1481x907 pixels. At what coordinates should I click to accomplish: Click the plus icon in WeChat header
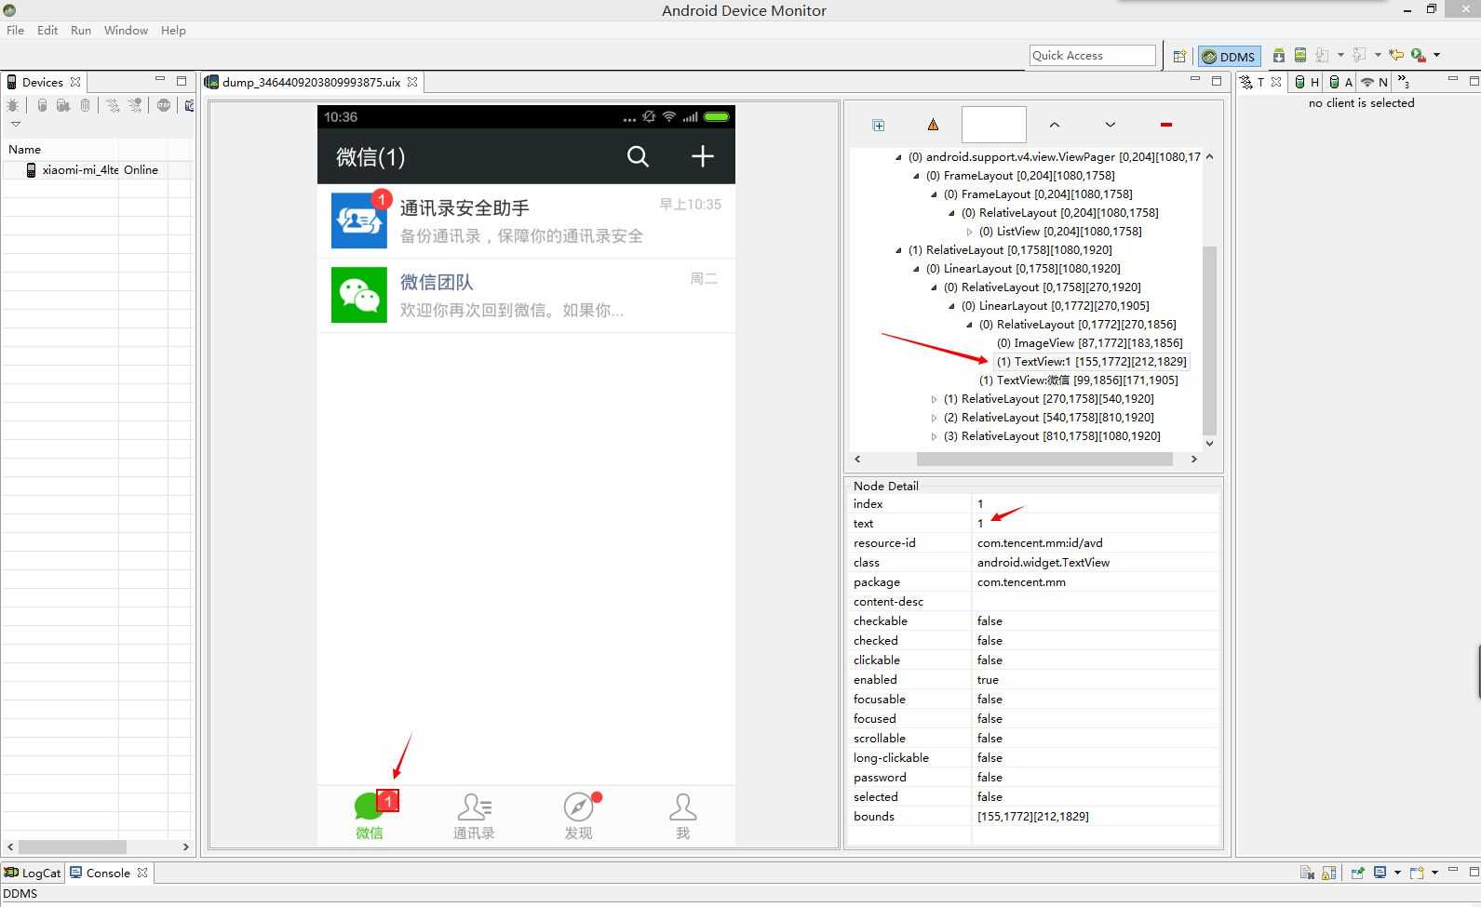pos(703,156)
